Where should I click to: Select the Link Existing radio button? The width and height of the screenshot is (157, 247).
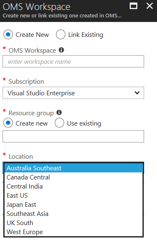click(60, 34)
